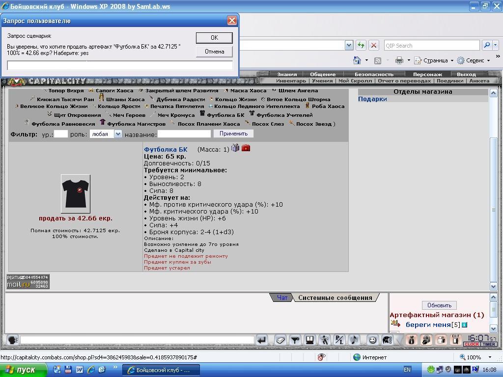Click the send message Enter arrow icon

(x=262, y=340)
